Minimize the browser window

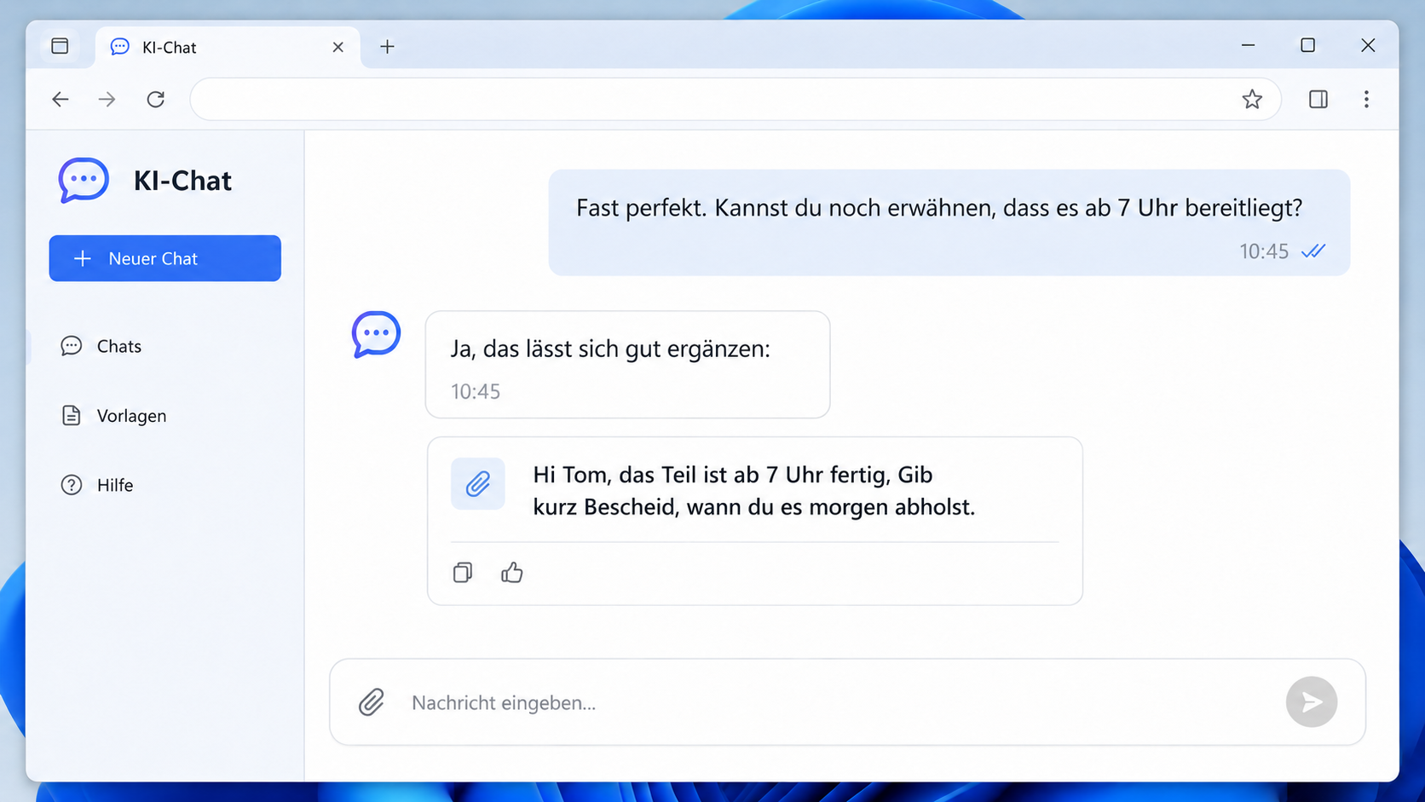point(1249,45)
